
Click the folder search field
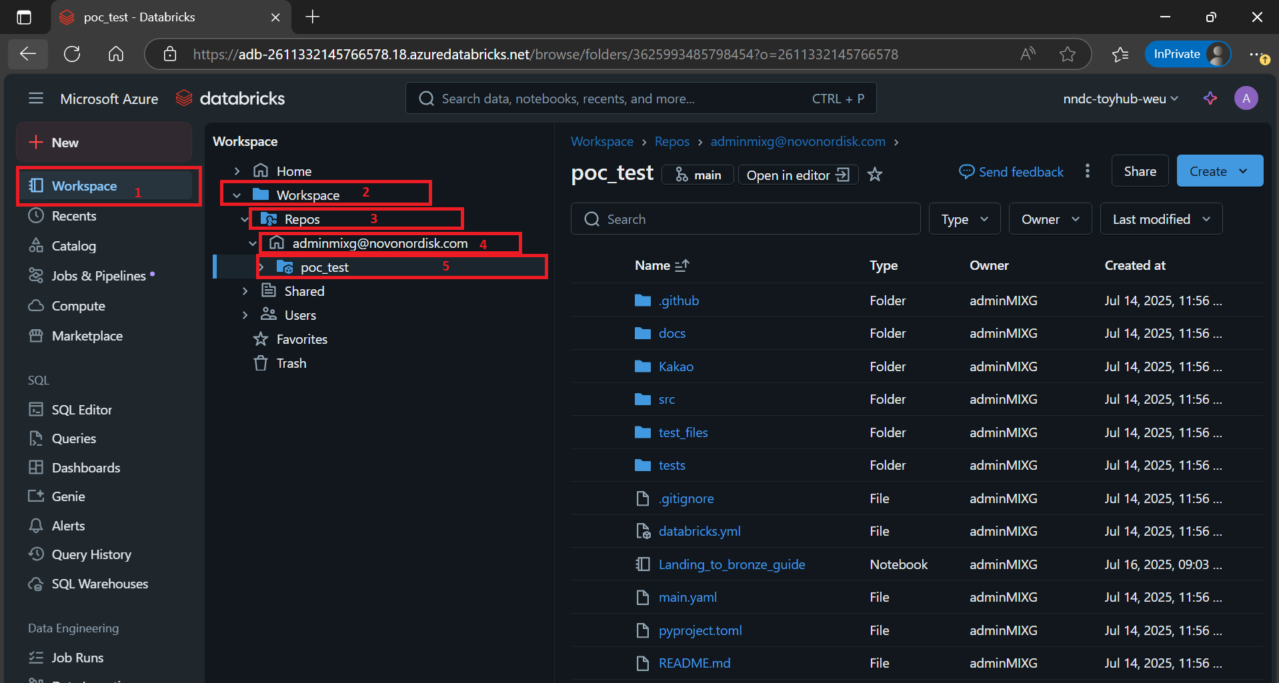pyautogui.click(x=746, y=219)
